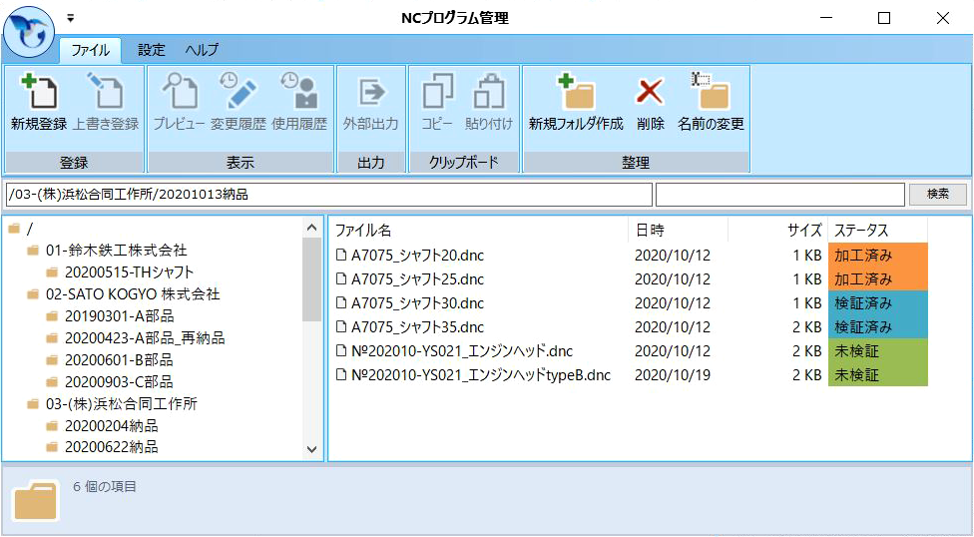The image size is (974, 537).
Task: Show the 使用履歴 usage history
Action: (299, 103)
